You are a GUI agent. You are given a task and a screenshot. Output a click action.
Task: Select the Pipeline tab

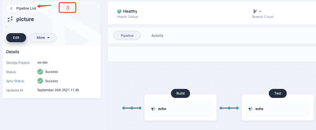click(127, 35)
